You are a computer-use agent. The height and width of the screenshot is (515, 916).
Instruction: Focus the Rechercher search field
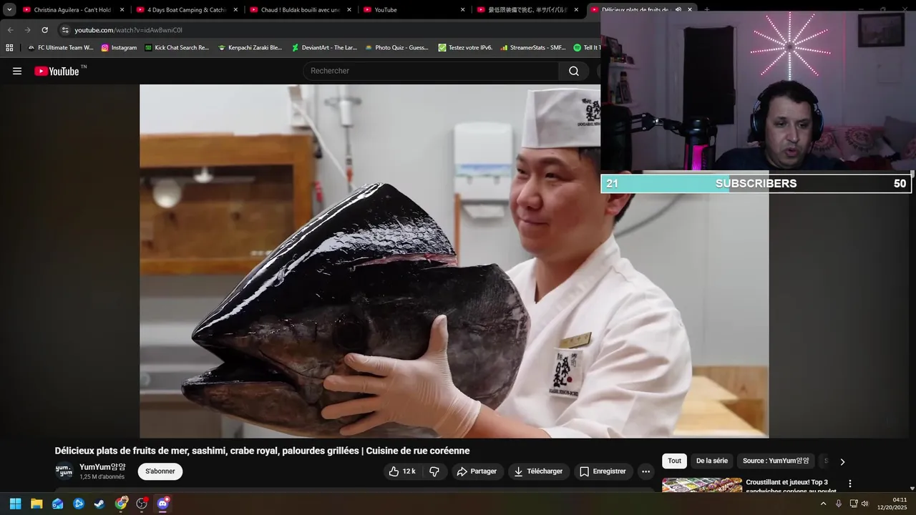click(x=432, y=71)
